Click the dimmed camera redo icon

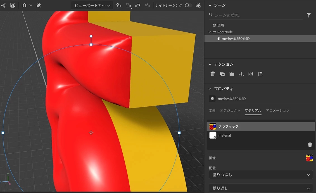click(x=148, y=5)
